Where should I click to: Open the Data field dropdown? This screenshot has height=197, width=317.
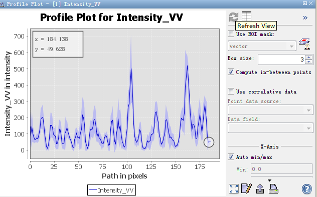pos(270,127)
